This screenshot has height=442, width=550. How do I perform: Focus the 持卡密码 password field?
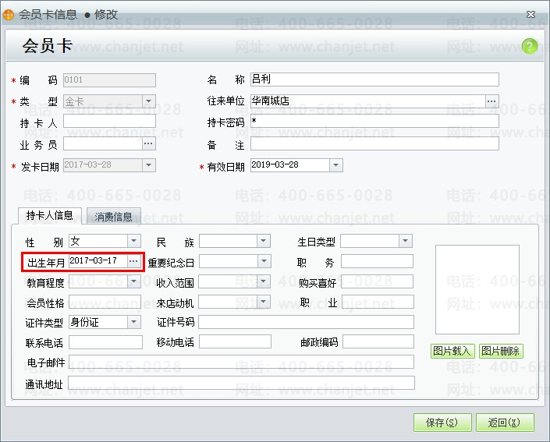coord(374,122)
